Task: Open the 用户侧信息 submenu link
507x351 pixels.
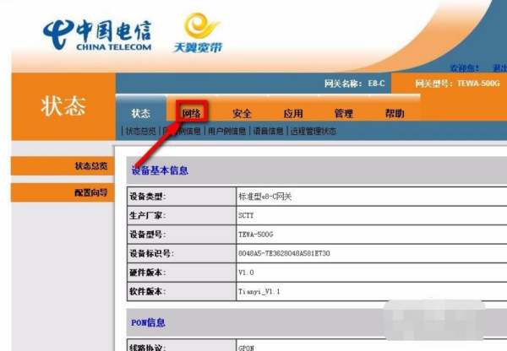Action: [227, 131]
